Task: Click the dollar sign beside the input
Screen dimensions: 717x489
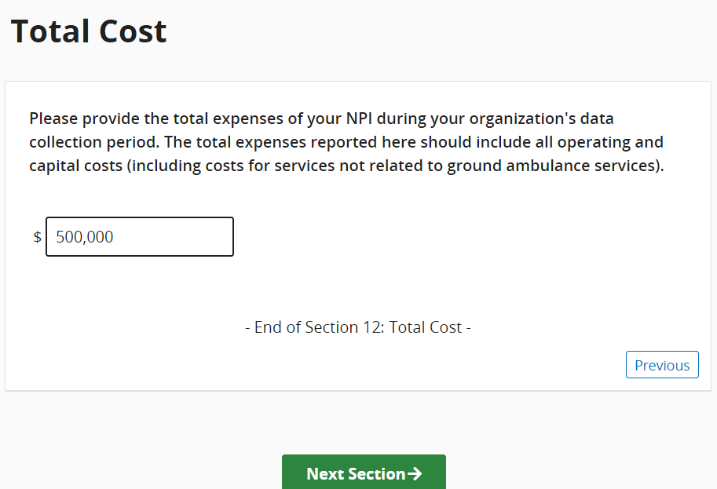Action: tap(37, 236)
